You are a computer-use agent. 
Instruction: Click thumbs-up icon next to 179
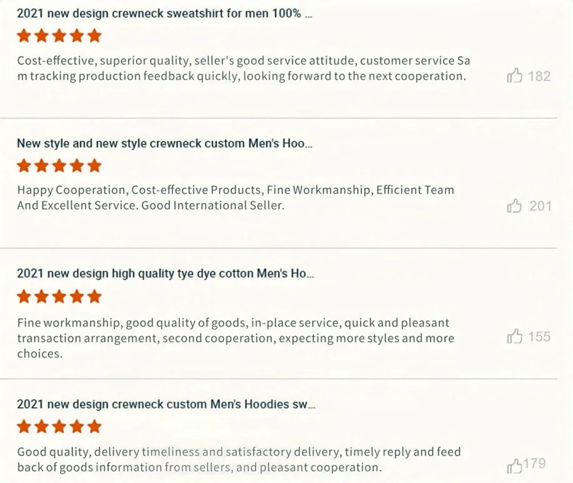[514, 466]
